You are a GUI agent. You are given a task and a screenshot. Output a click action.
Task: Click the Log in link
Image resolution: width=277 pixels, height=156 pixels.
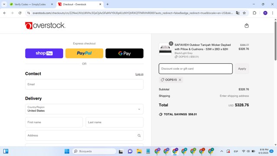click(x=139, y=74)
